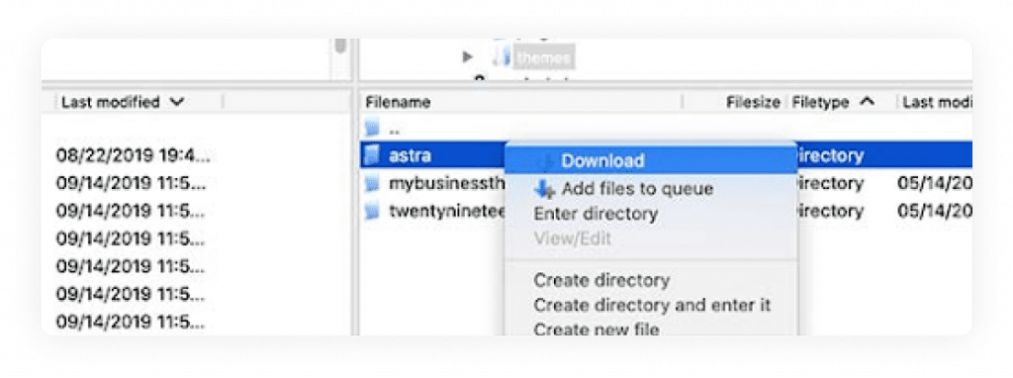1013x378 pixels.
Task: Click remote pane Last modified column header
Action: 937,102
